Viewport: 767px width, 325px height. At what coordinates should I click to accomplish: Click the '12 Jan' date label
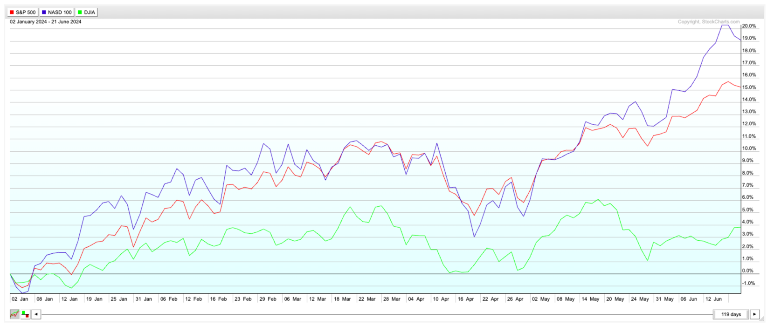click(69, 299)
